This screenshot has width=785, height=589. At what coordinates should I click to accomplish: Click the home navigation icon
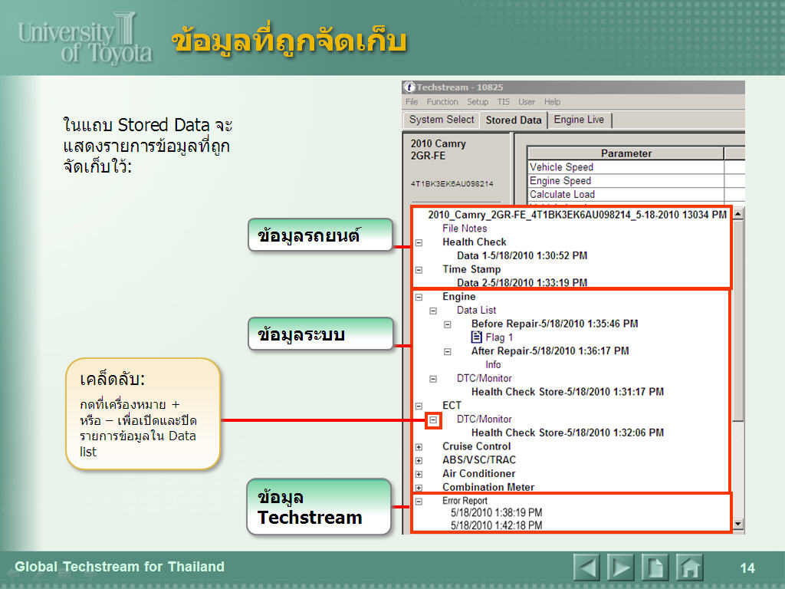689,568
